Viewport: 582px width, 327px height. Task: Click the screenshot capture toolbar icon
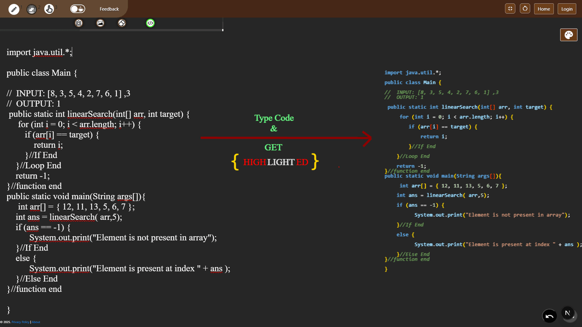(79, 23)
